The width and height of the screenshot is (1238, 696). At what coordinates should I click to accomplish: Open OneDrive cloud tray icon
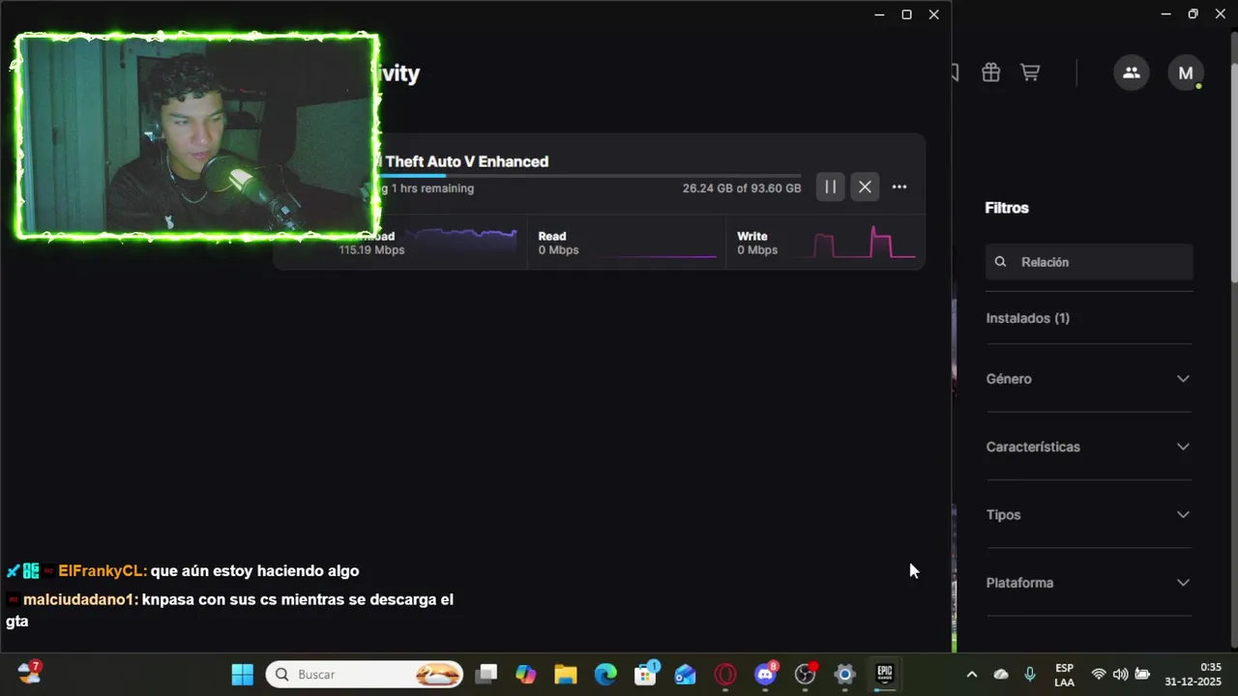click(x=1001, y=674)
